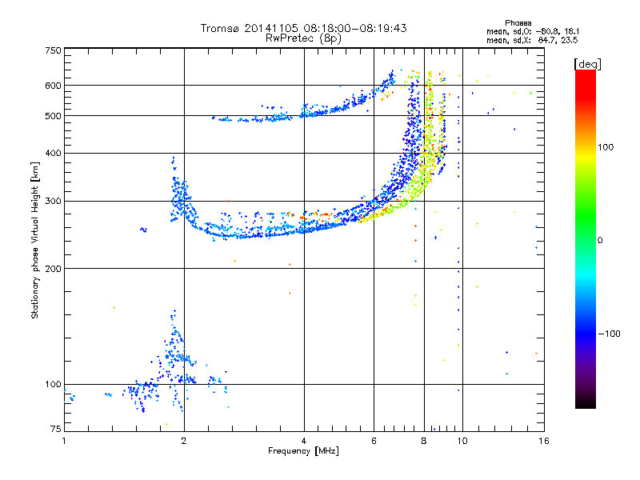Viewport: 640px width, 480px height.
Task: Click the rainbow phase colorbar
Action: (x=586, y=239)
